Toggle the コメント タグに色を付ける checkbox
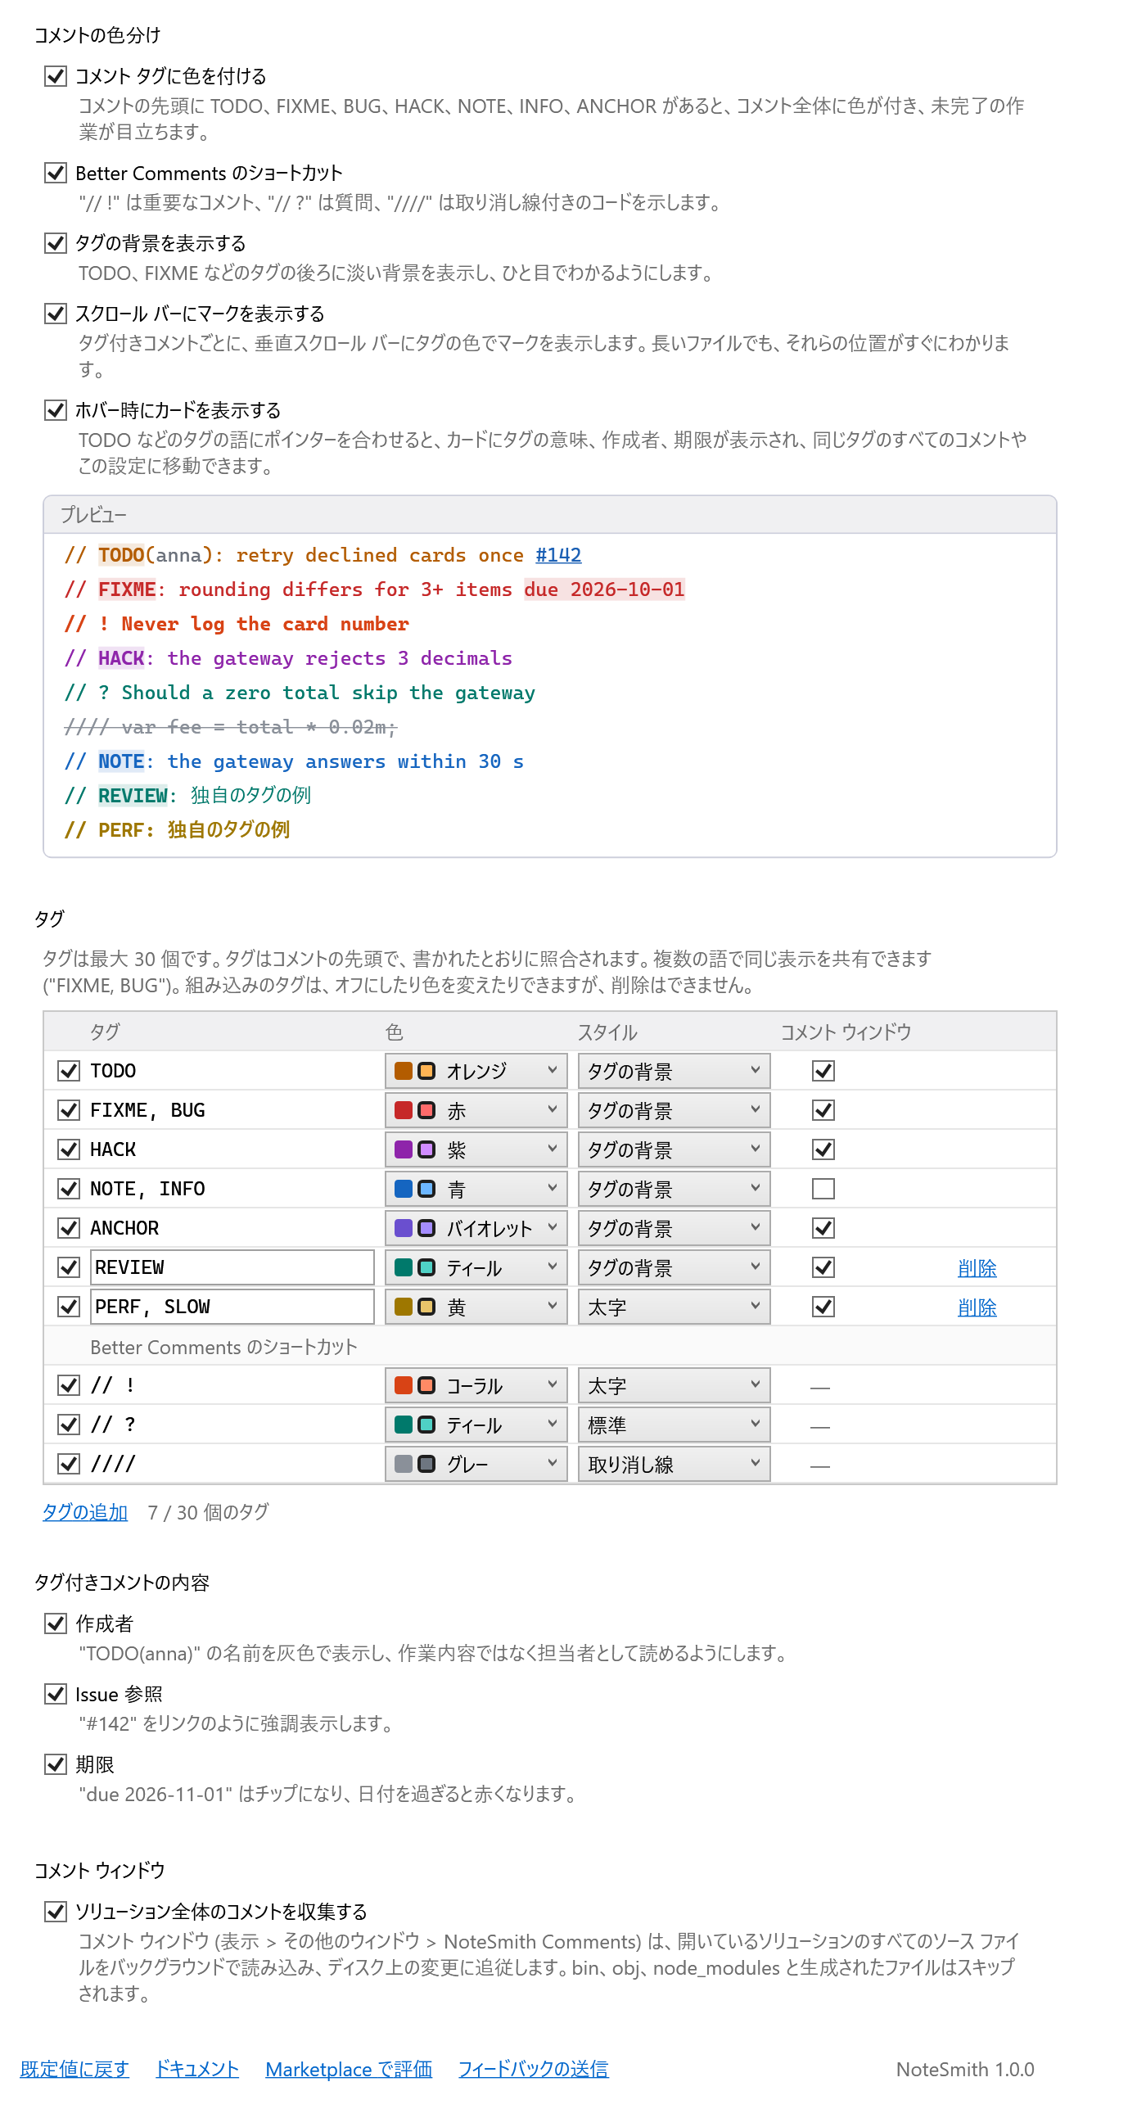Screen dimensions: 1146x2127 [56, 76]
